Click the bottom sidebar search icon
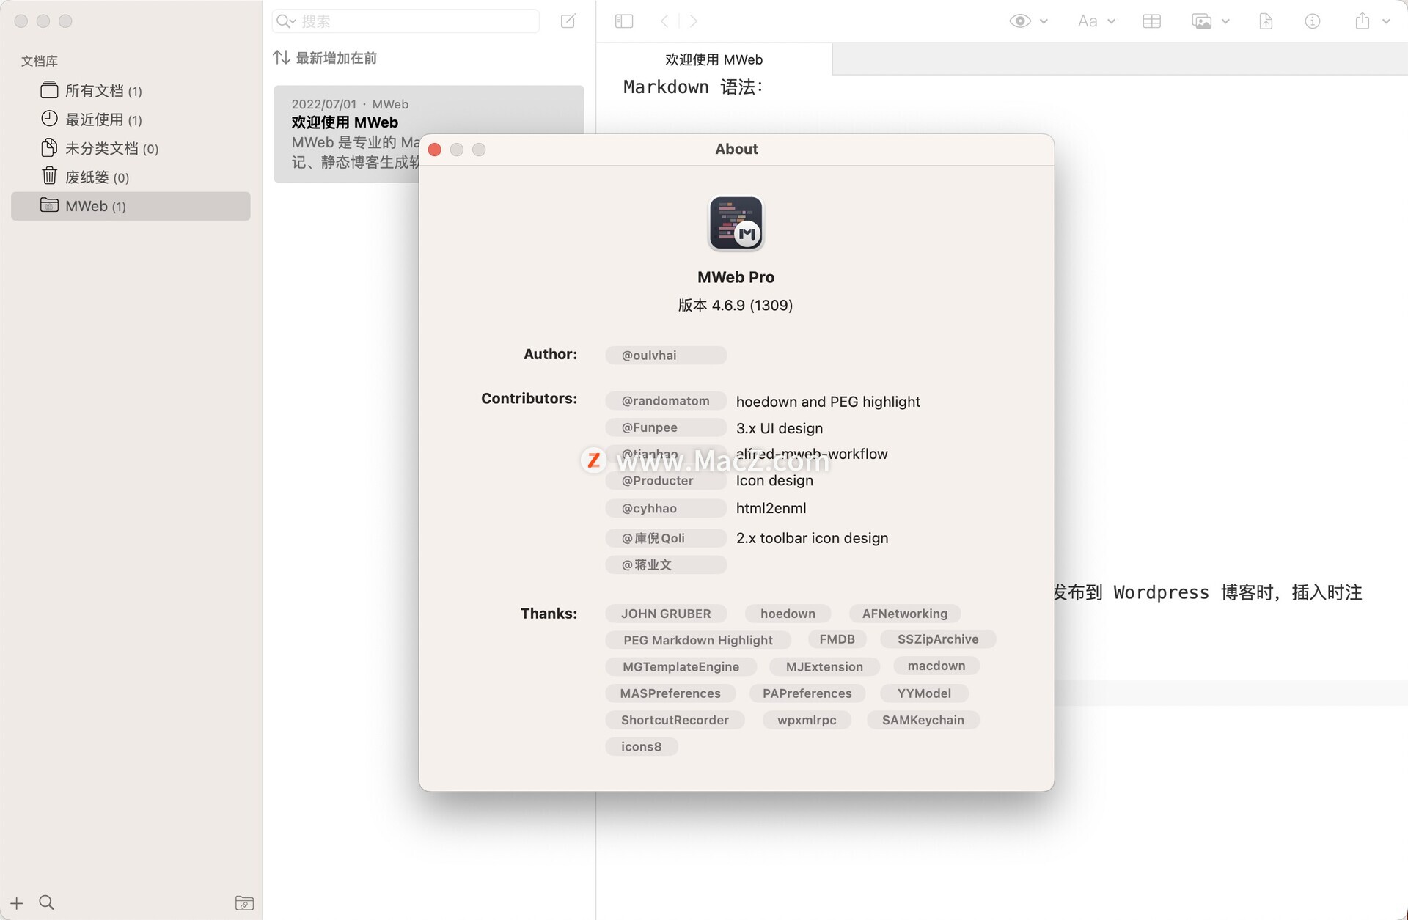This screenshot has height=920, width=1408. point(46,902)
